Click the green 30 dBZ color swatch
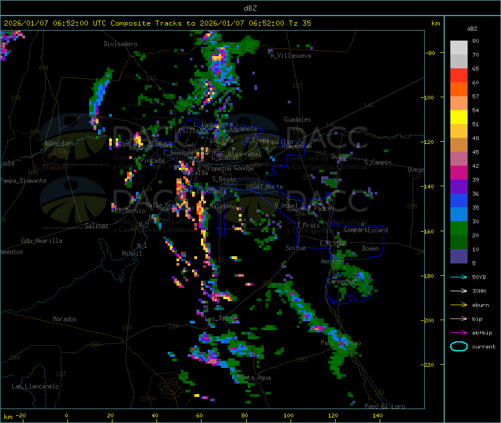The image size is (501, 423). click(459, 228)
